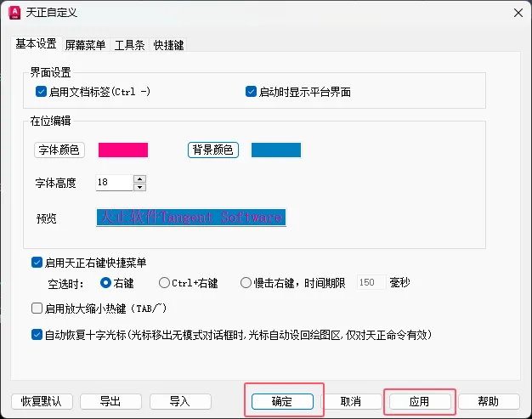532x419 pixels.
Task: Click the 150 milliseconds input field
Action: pyautogui.click(x=371, y=282)
